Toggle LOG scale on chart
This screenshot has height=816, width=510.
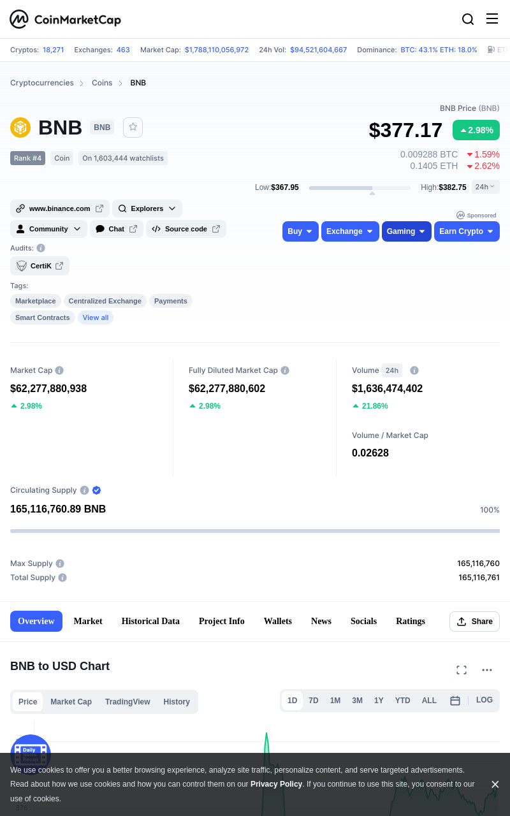484,700
